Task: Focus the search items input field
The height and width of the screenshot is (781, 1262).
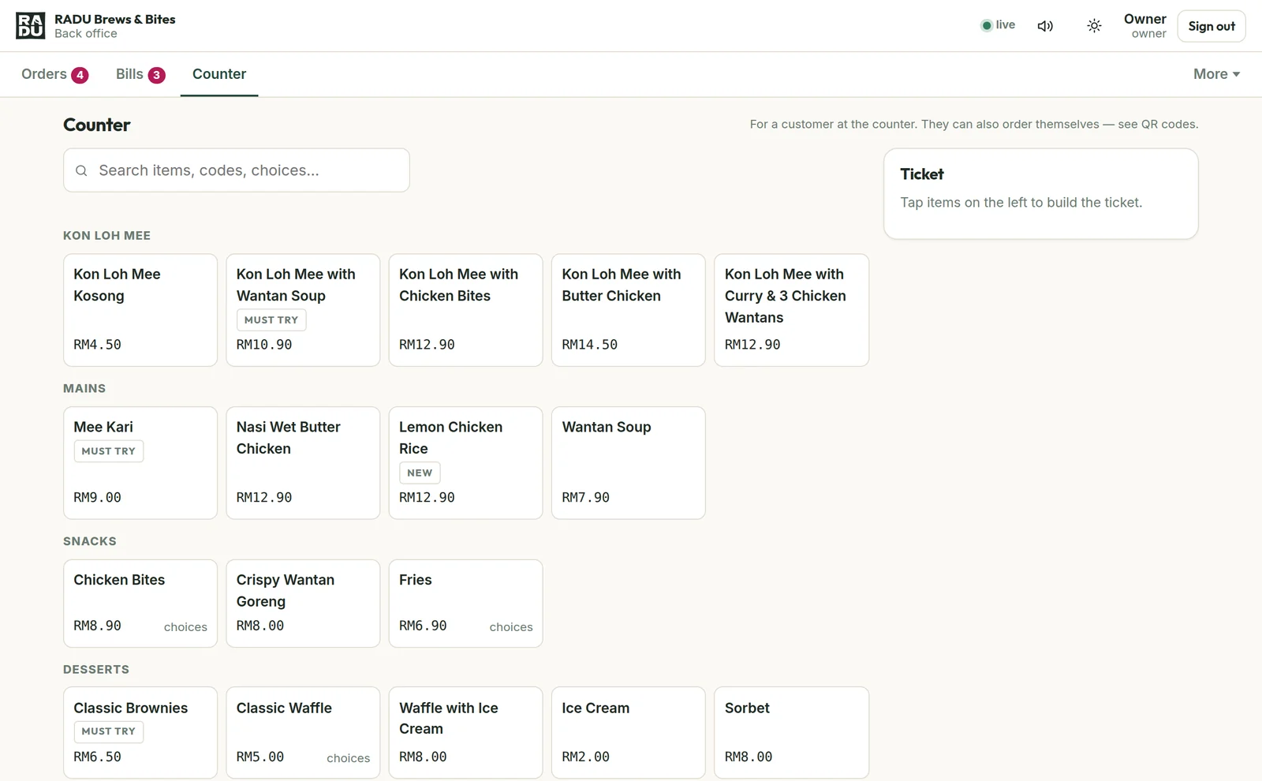Action: [237, 170]
